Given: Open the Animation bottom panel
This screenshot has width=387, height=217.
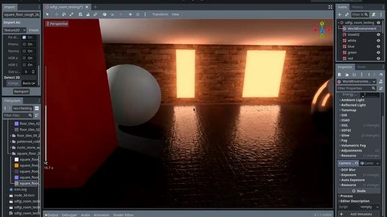Looking at the screenshot, I should tap(101, 215).
